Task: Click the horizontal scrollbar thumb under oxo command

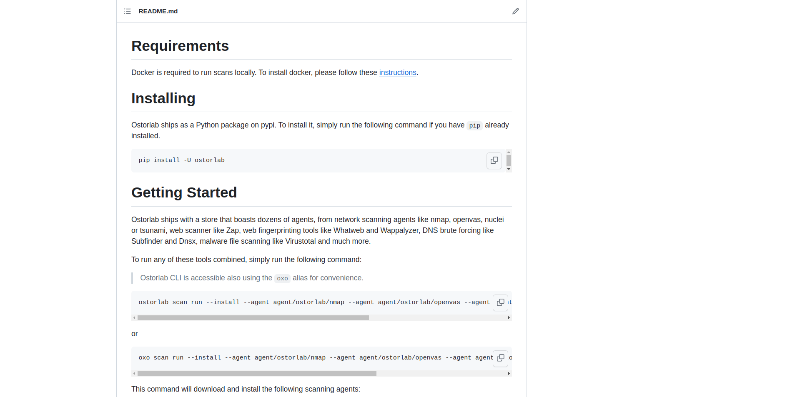Action: pos(257,374)
